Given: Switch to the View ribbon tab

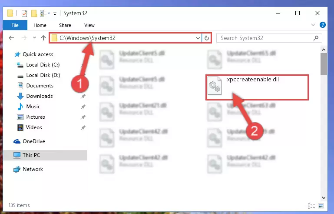Looking at the screenshot, I should [x=89, y=25].
